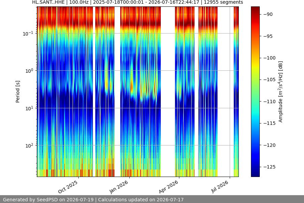The image size is (304, 203).
Task: Click 'Calculations updated on 2026-07-17' footer text
Action: pos(141,200)
